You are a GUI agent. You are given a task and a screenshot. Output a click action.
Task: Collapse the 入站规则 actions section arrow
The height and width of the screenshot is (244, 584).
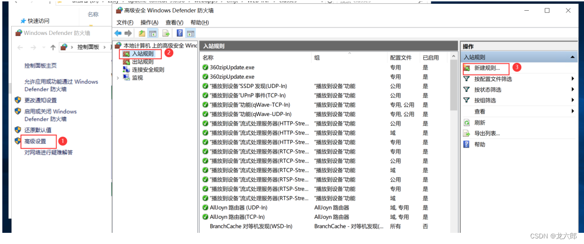573,57
